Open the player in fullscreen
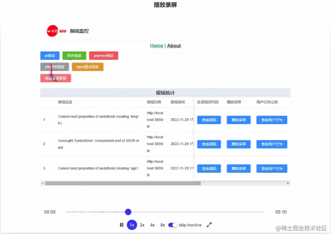The width and height of the screenshot is (331, 234). coord(209,225)
